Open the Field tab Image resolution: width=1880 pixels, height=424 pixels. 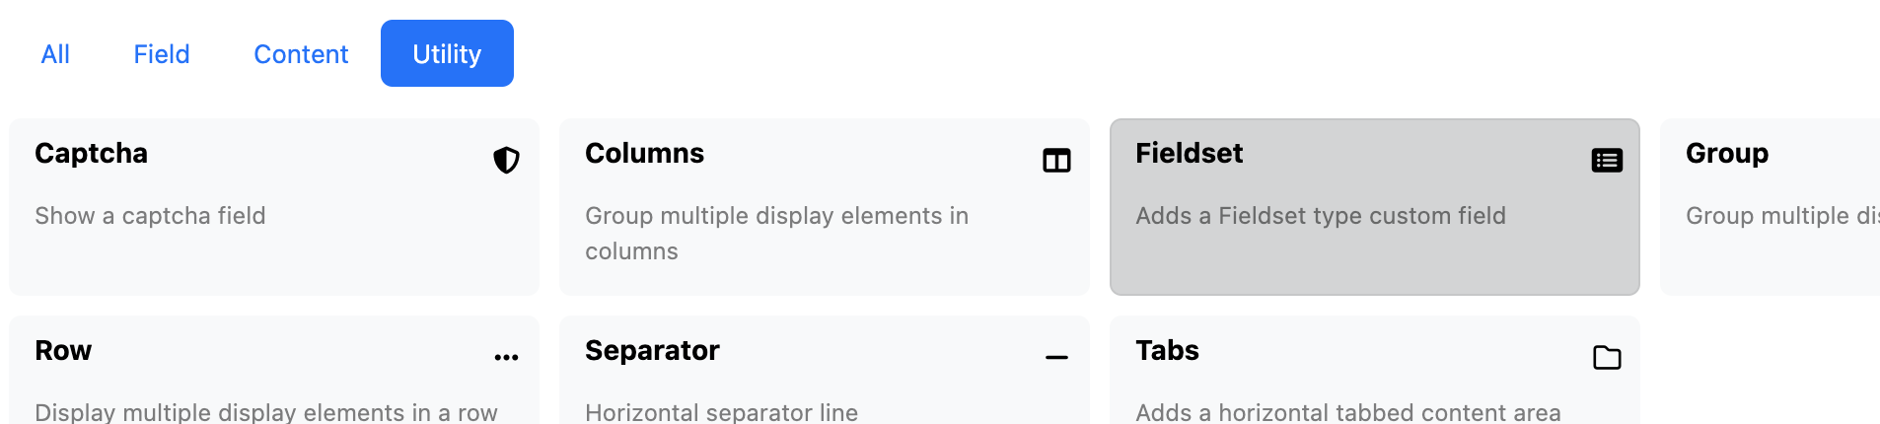(x=162, y=54)
